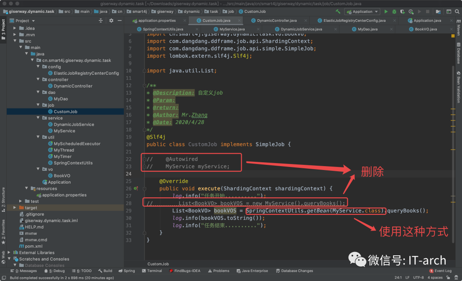462x281 pixels.
Task: Fold the import block at line 10
Action: (145, 70)
